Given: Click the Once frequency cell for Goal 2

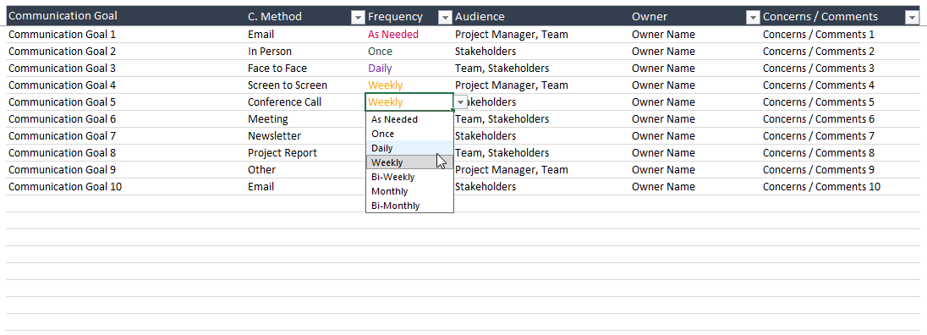Looking at the screenshot, I should (409, 52).
